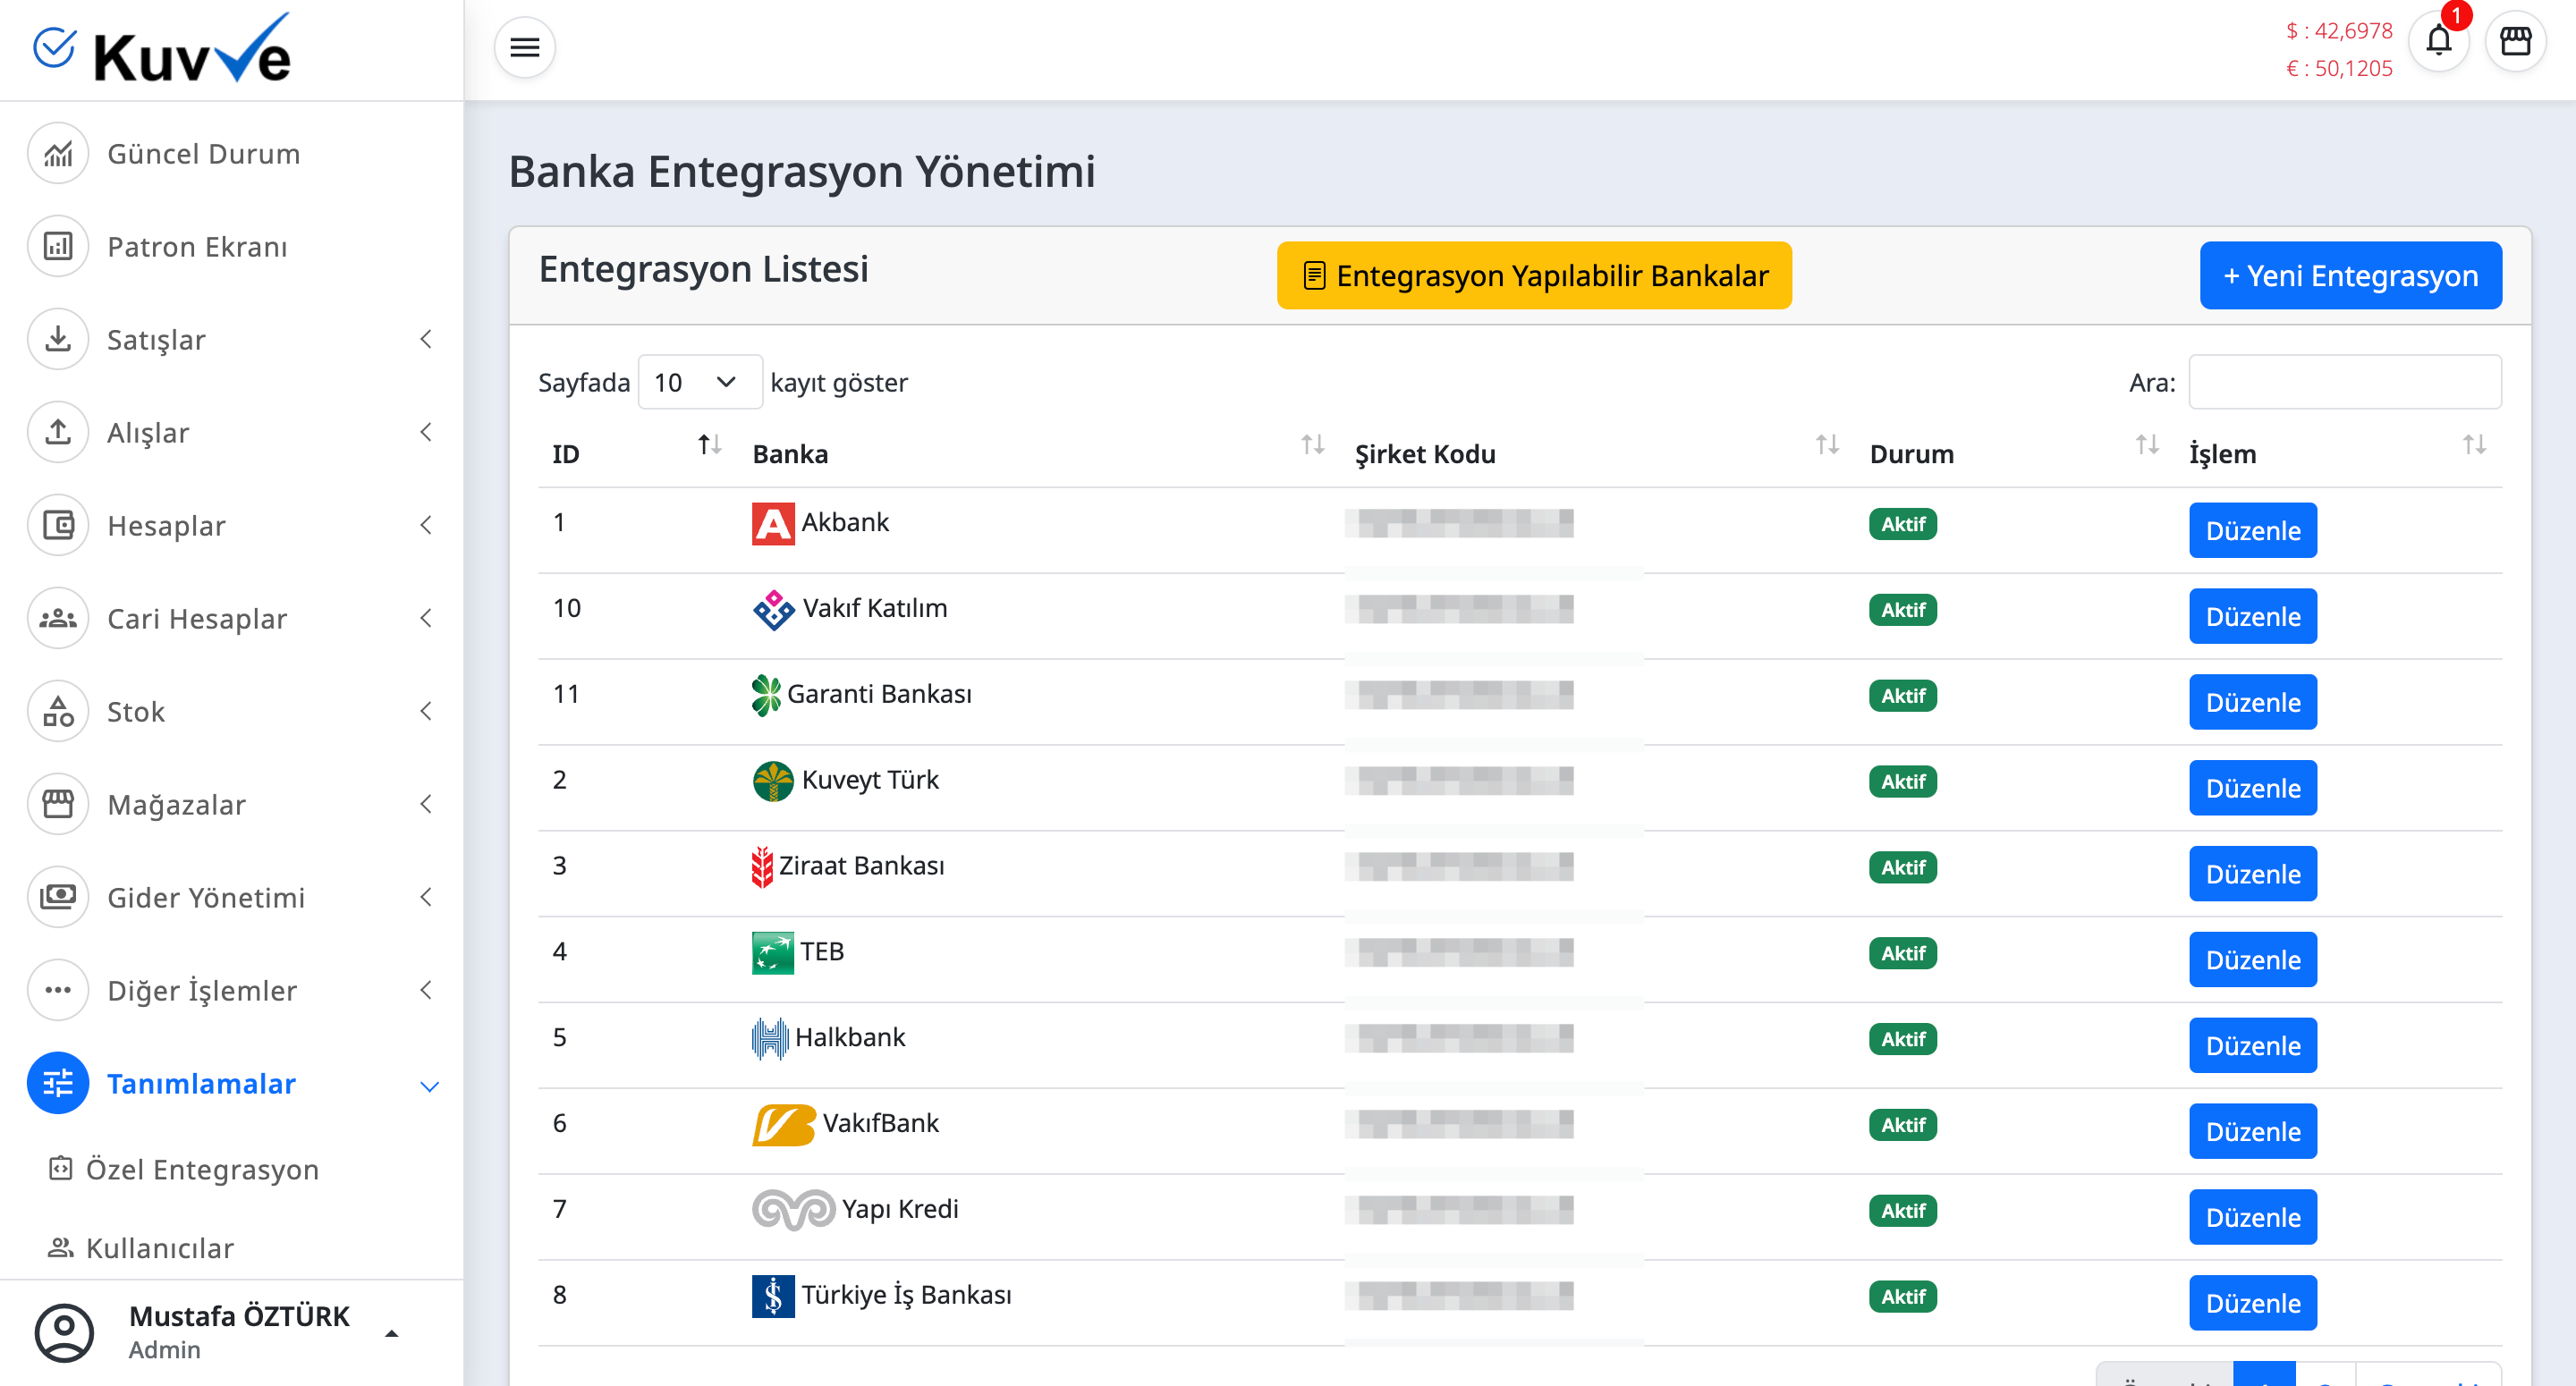Open the Kullanıcılar menu item
This screenshot has height=1386, width=2576.
tap(160, 1247)
